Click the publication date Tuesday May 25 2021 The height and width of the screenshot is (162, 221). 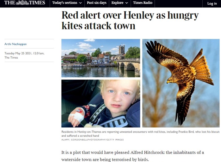click(x=24, y=53)
